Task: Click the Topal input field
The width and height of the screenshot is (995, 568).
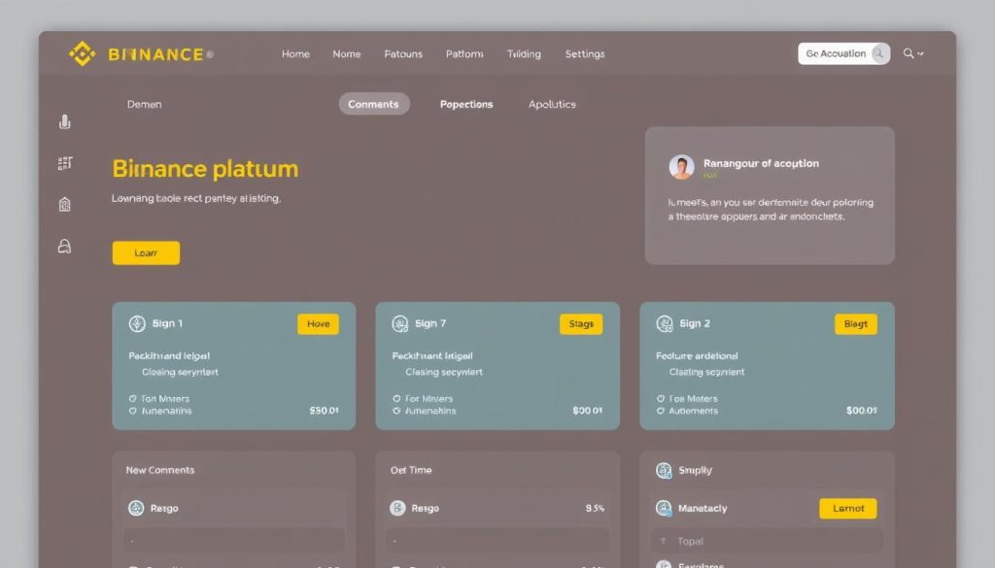Action: tap(768, 541)
